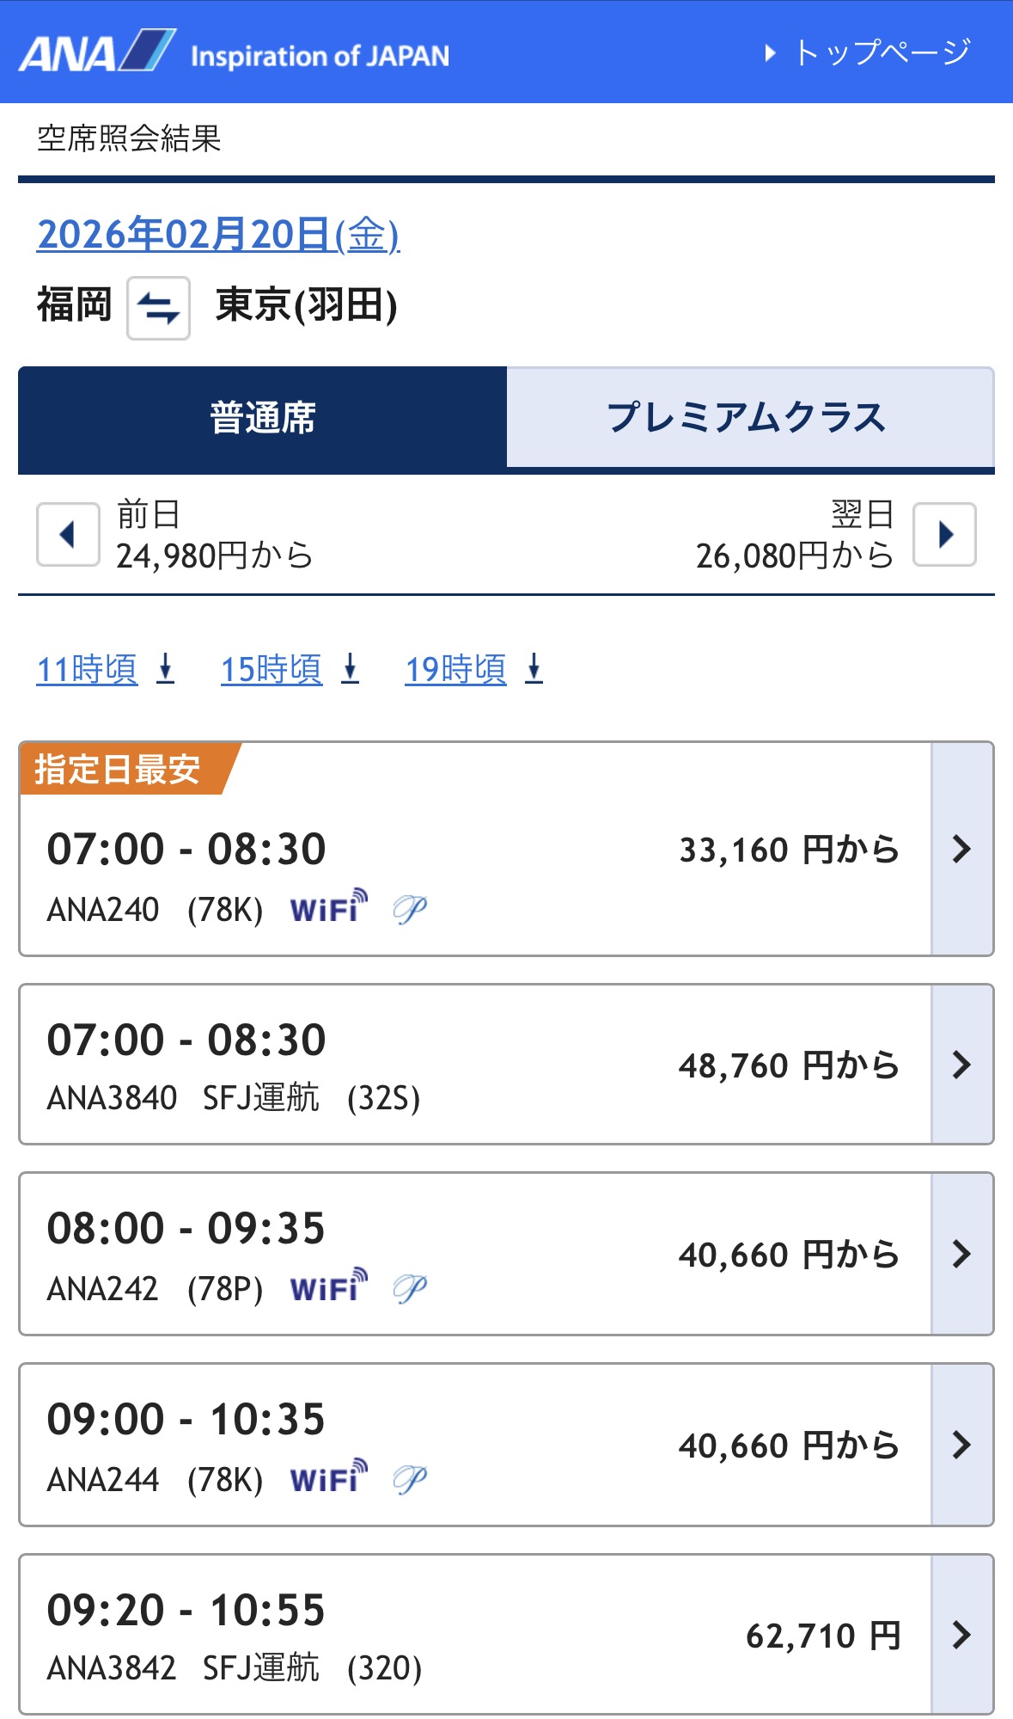The width and height of the screenshot is (1013, 1719).
Task: Swap Fukuoka and Tokyo route direction
Action: 158,308
